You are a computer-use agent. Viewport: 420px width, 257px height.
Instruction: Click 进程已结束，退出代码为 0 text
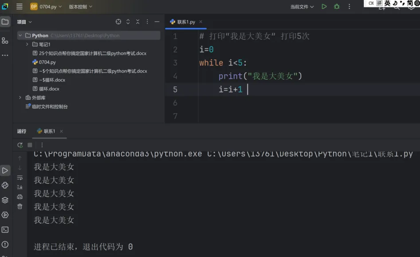click(83, 247)
